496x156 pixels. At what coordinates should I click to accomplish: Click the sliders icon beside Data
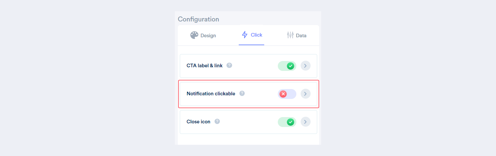[290, 35]
